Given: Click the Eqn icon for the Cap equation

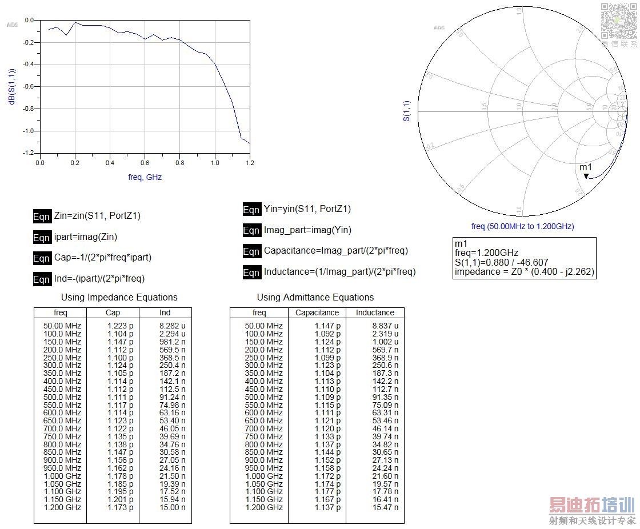Looking at the screenshot, I should [x=42, y=258].
